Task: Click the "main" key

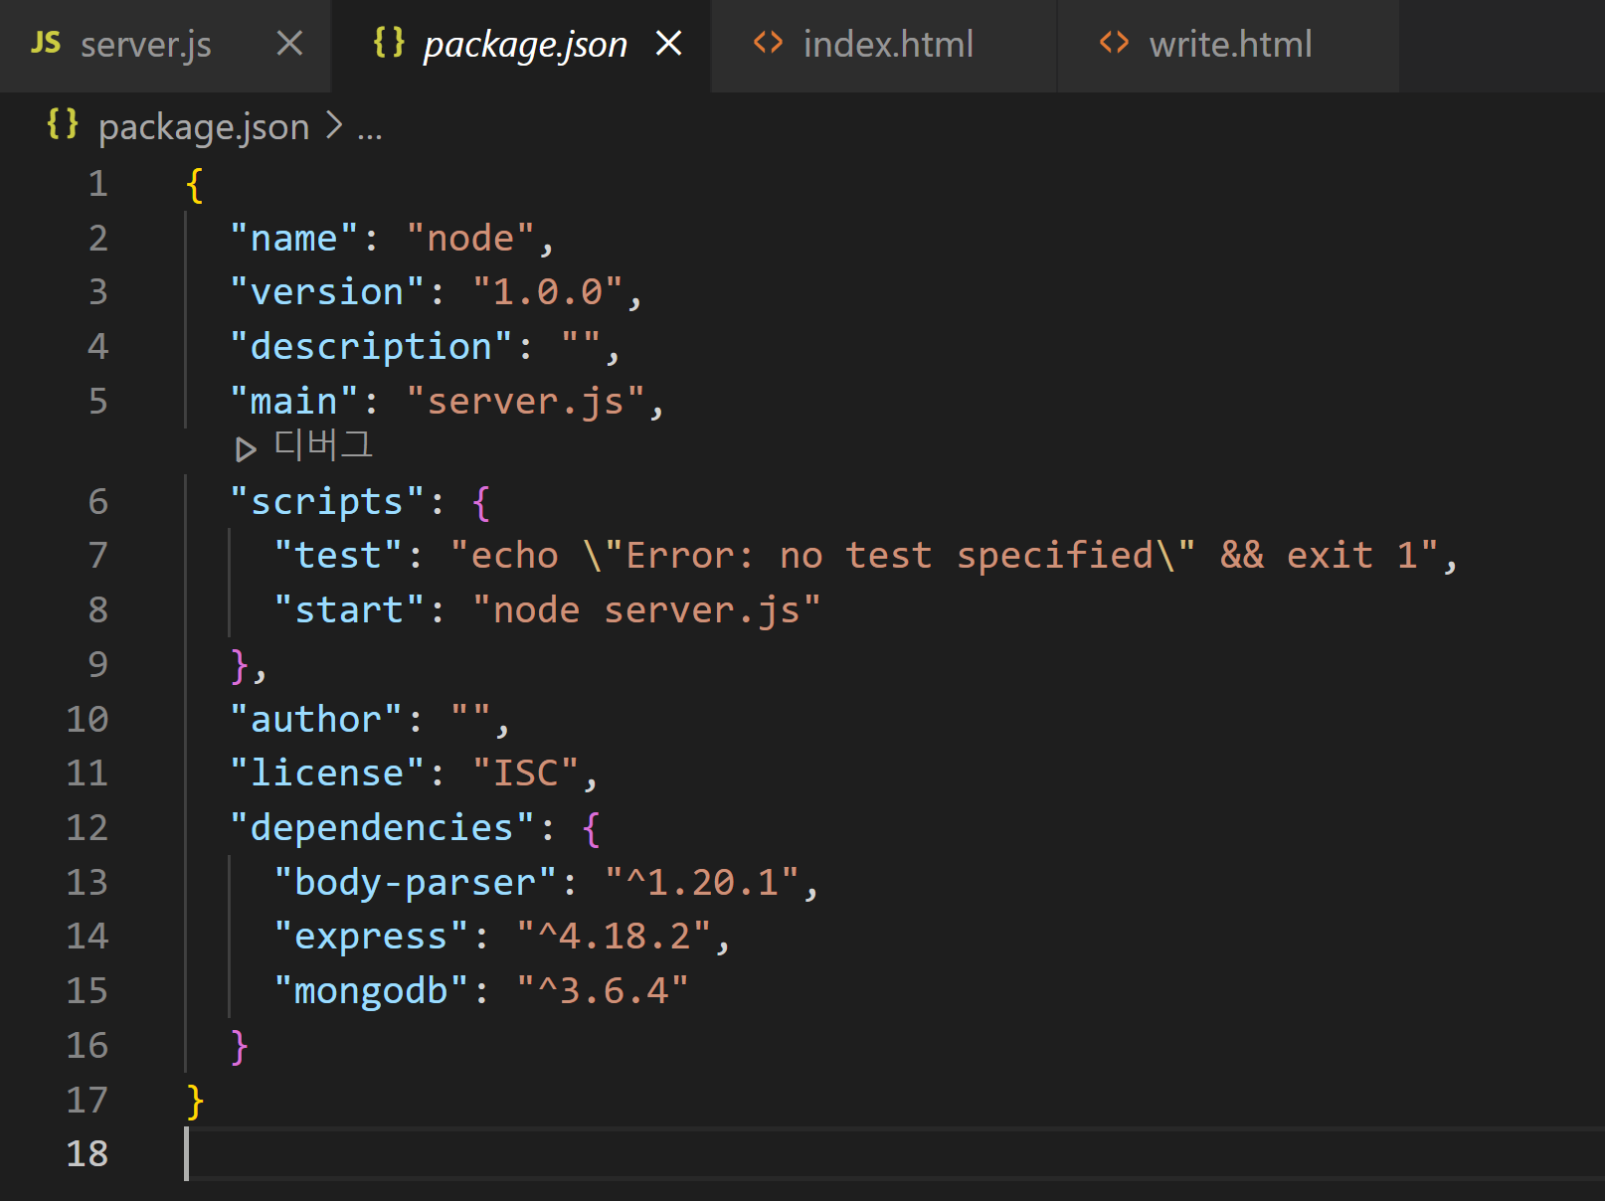Action: click(x=293, y=402)
